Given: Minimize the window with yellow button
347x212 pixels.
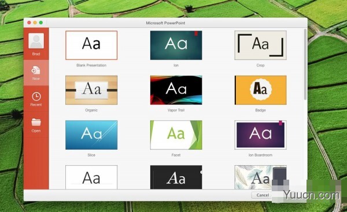Looking at the screenshot, I should pyautogui.click(x=35, y=23).
